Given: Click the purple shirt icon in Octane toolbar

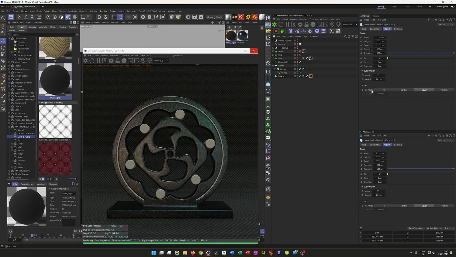Looking at the screenshot, I should point(291,31).
